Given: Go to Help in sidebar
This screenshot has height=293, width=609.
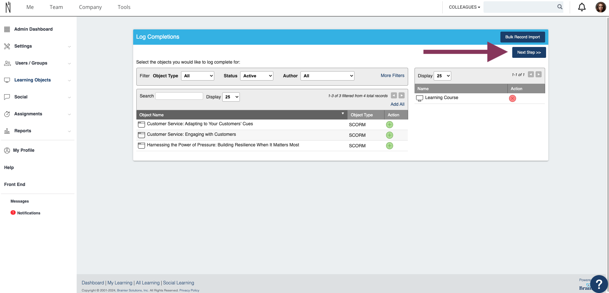Looking at the screenshot, I should [x=9, y=167].
